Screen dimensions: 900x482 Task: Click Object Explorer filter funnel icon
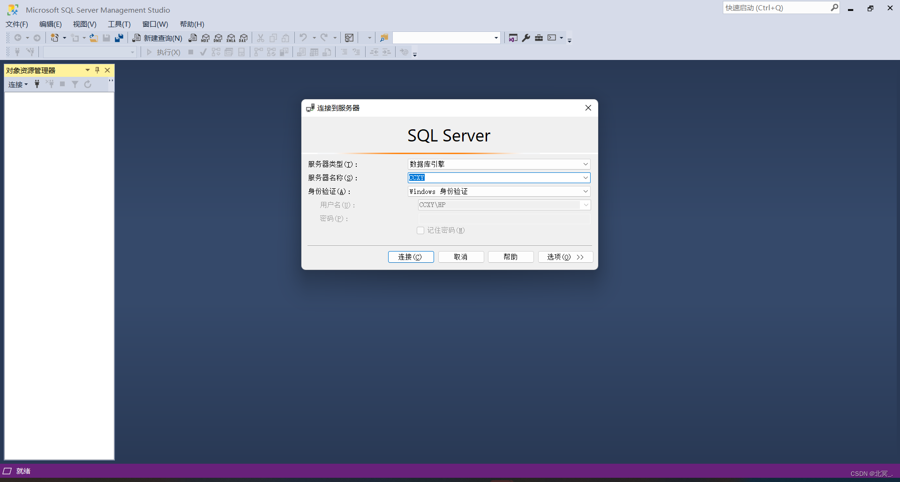pyautogui.click(x=75, y=84)
